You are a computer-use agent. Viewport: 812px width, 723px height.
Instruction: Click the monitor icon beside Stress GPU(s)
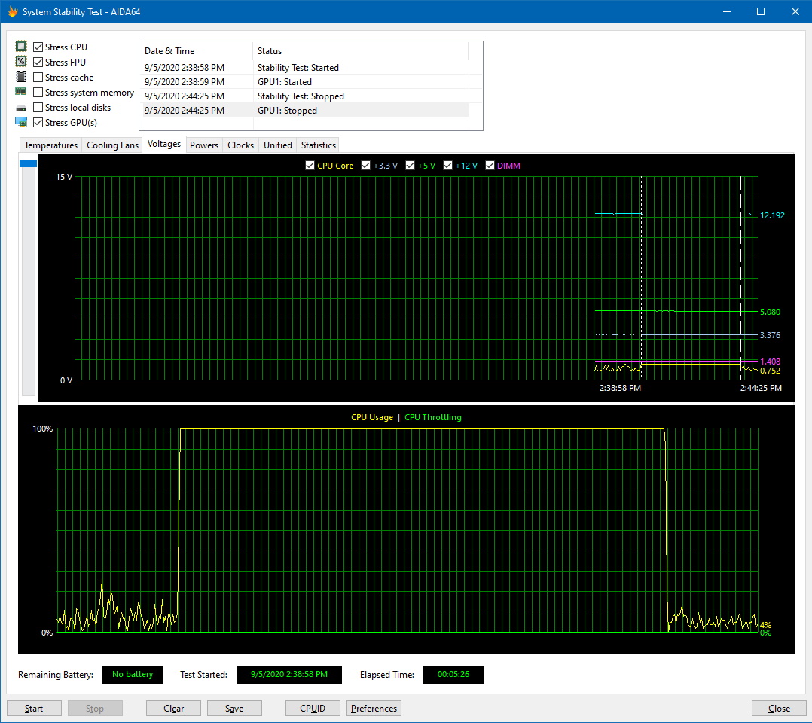tap(21, 122)
